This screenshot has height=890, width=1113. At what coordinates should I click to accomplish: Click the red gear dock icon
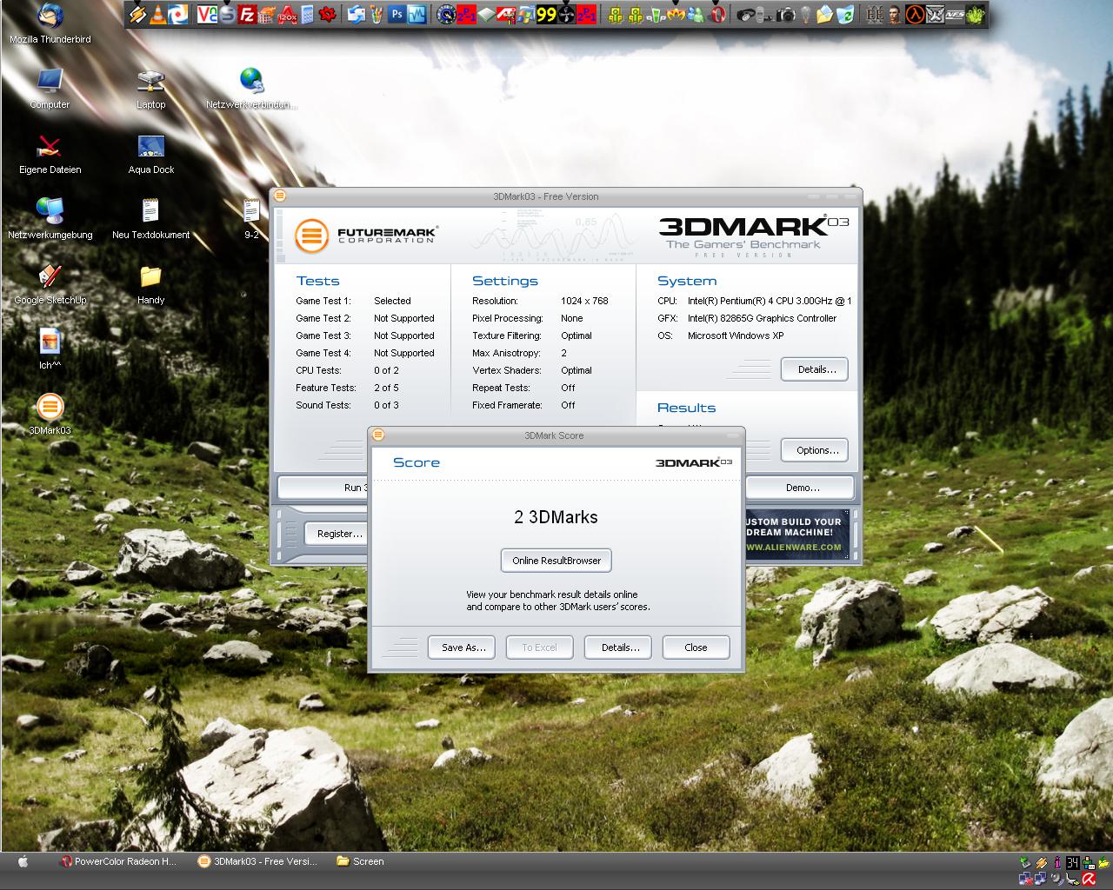328,15
